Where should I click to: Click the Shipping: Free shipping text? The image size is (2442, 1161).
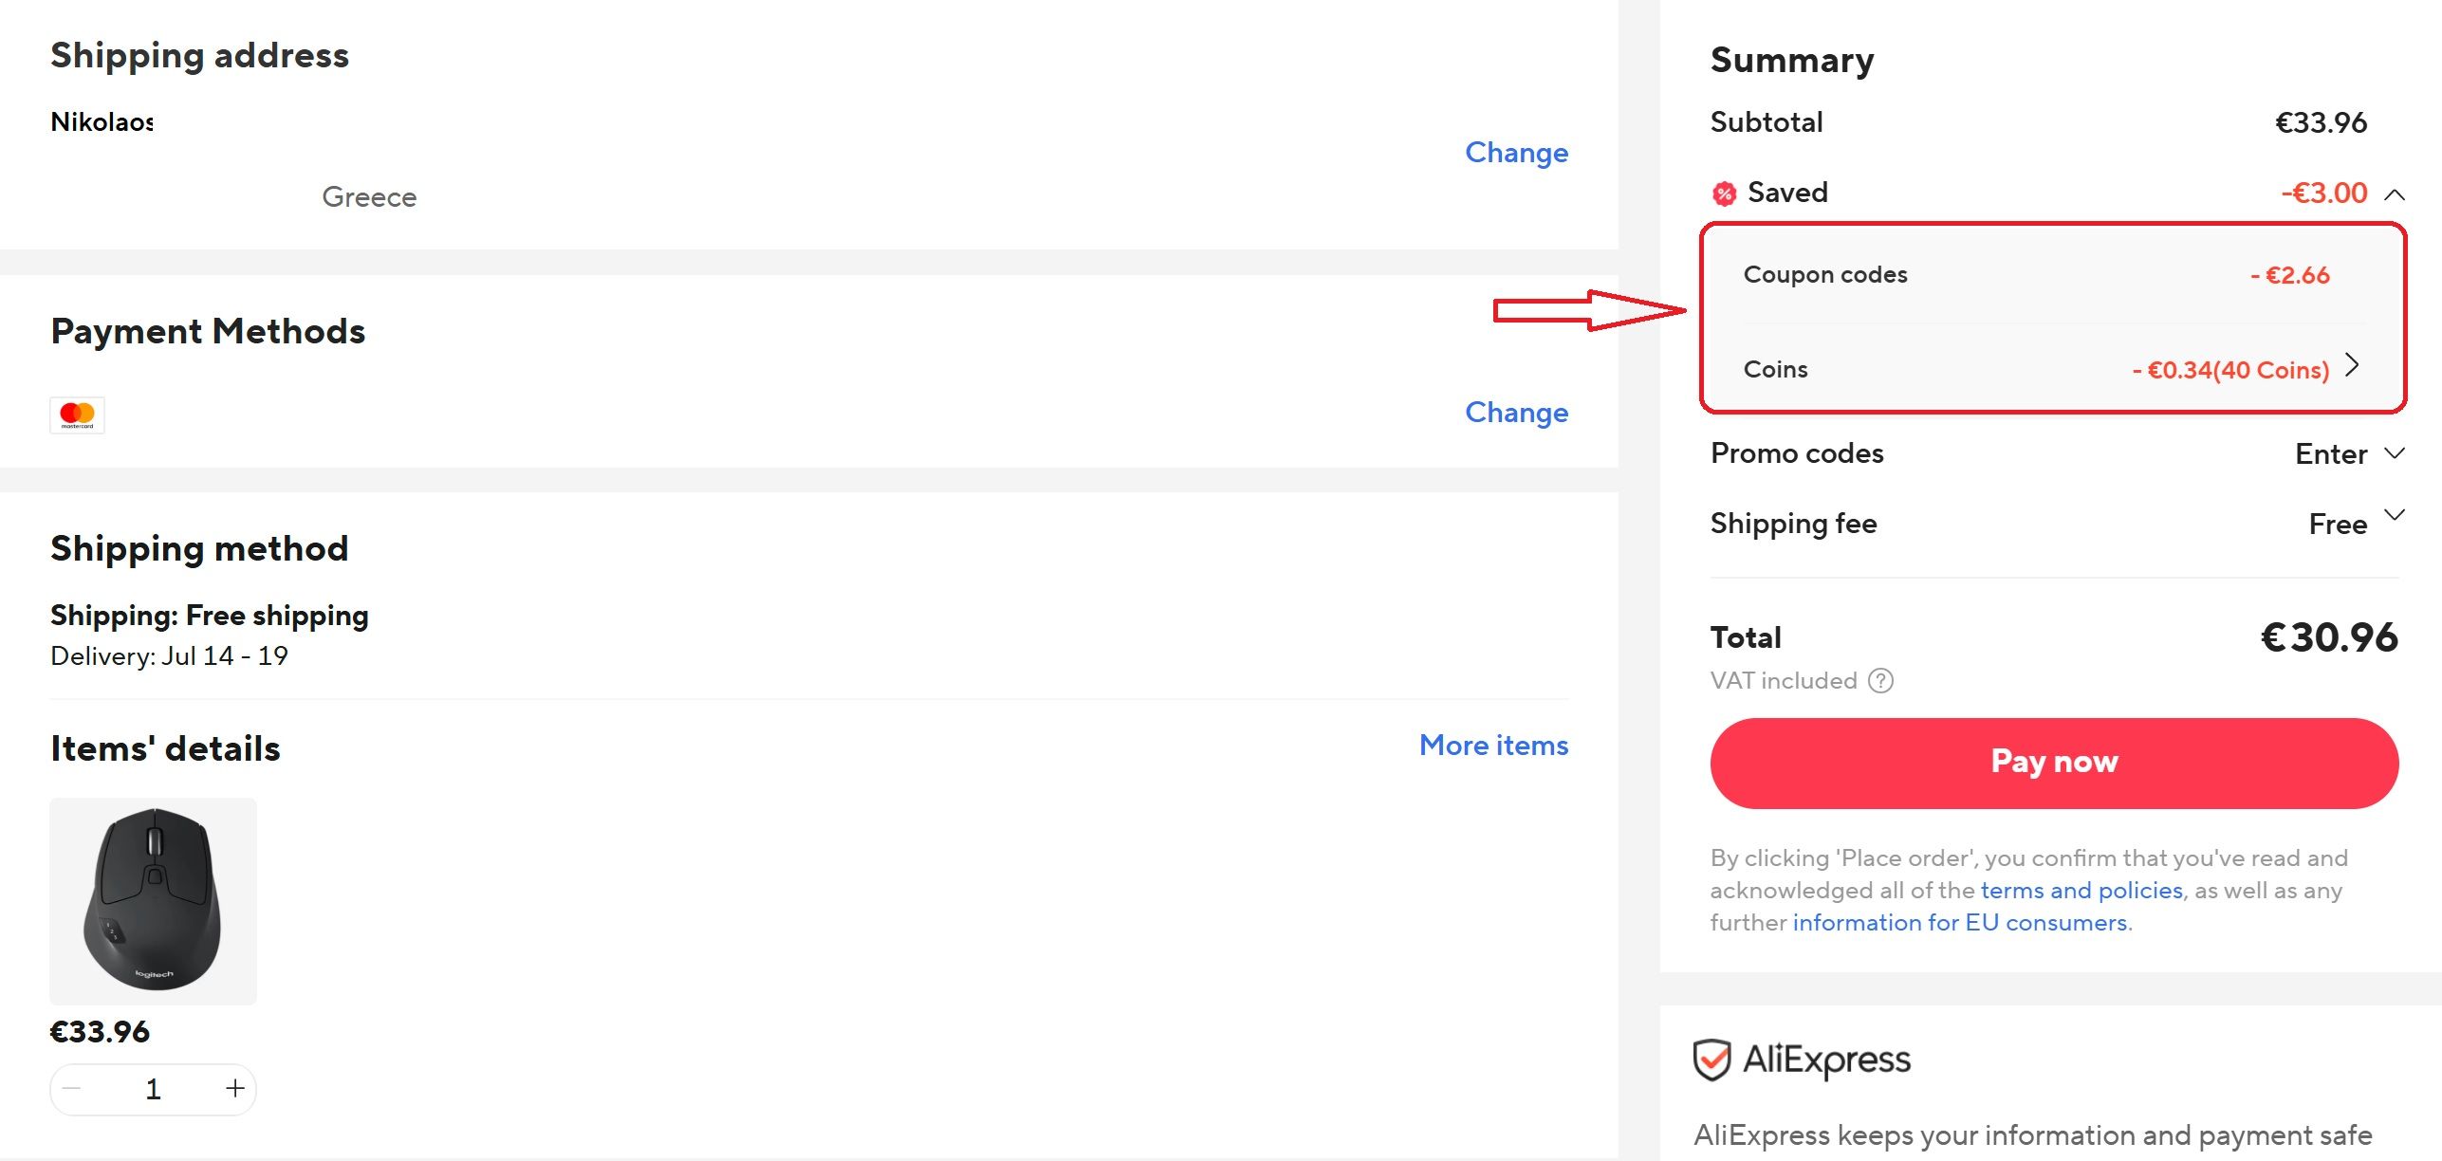210,616
